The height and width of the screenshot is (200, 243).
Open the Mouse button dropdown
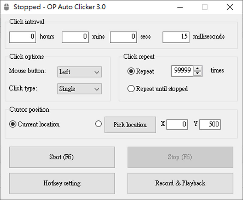(79, 72)
